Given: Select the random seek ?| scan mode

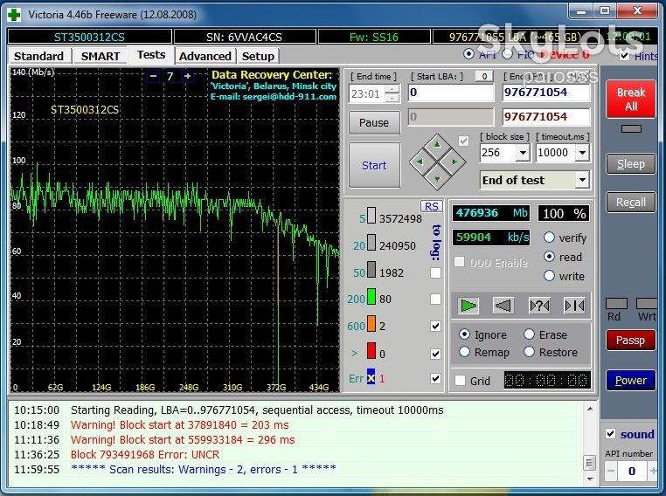Looking at the screenshot, I should pyautogui.click(x=539, y=306).
